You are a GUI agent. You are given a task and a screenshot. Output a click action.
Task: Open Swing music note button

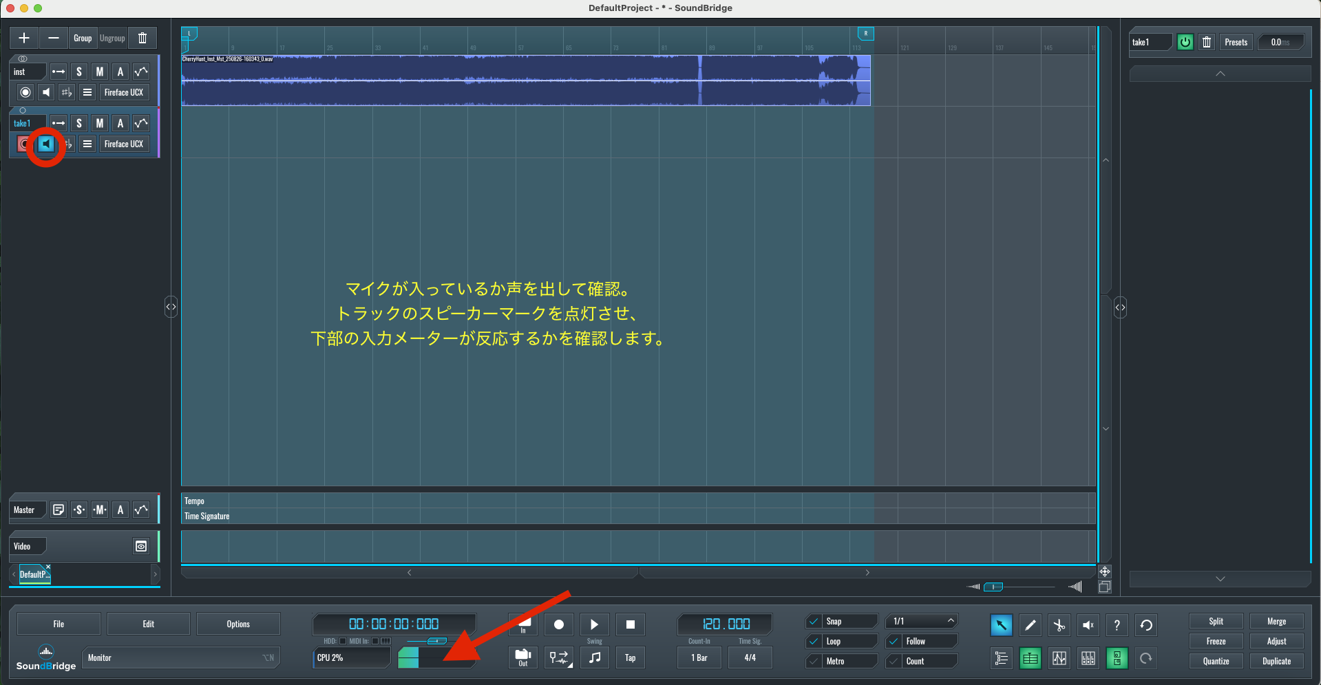tap(594, 657)
